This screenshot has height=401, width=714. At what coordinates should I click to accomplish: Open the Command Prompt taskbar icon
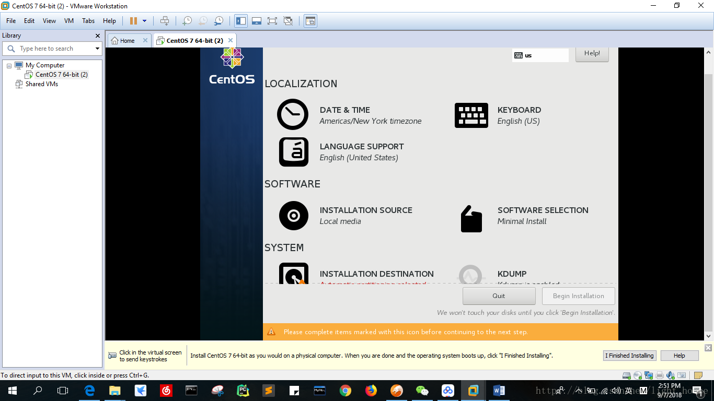coord(191,391)
